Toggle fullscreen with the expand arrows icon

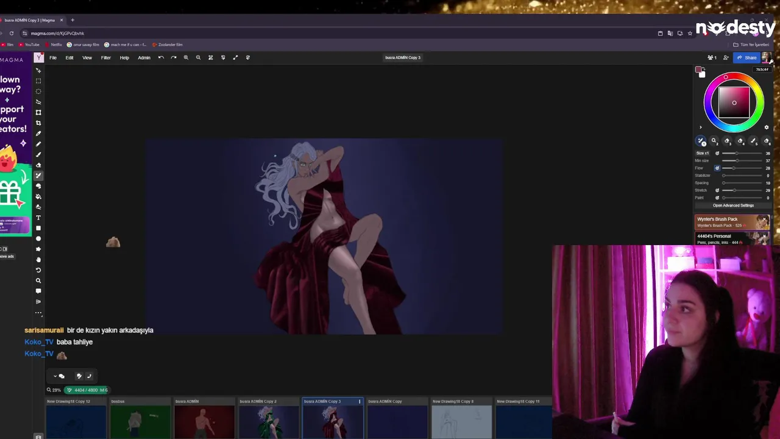235,57
